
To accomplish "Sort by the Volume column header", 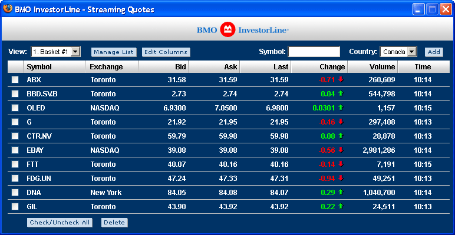I will 373,67.
